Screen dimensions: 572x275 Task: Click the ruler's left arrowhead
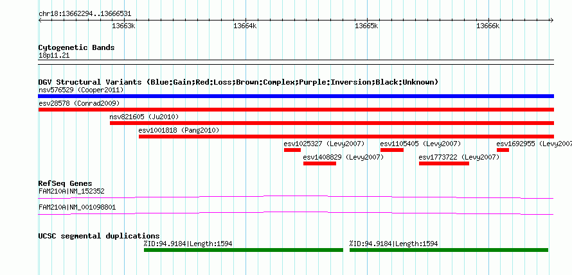pos(40,20)
